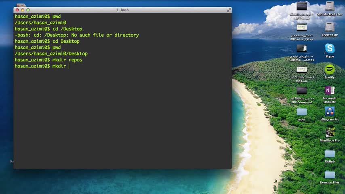The height and width of the screenshot is (194, 345).
Task: Select the second mp4 video below the top one
Action: pos(302,27)
